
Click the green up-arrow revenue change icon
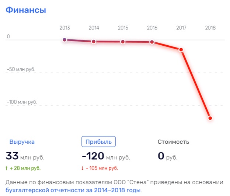tap(7, 168)
